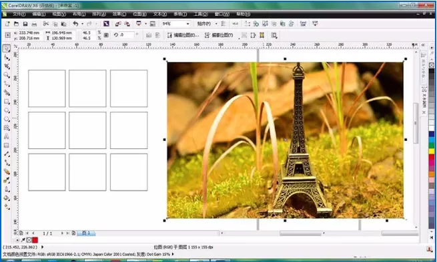Select the Crop tool in the toolbox

tap(7, 66)
